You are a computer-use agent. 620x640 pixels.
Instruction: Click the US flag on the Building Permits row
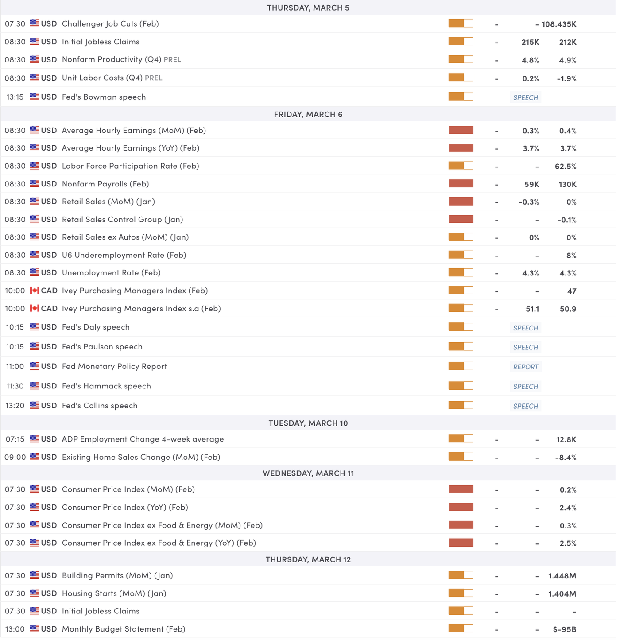click(35, 575)
